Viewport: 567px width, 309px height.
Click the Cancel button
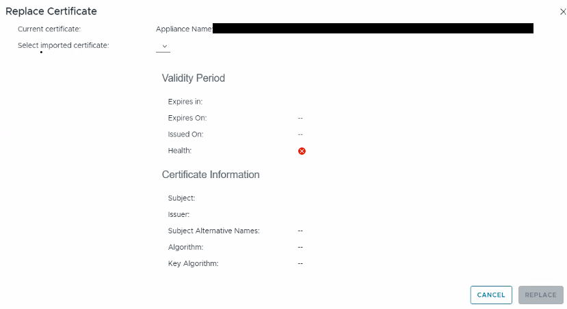(491, 295)
